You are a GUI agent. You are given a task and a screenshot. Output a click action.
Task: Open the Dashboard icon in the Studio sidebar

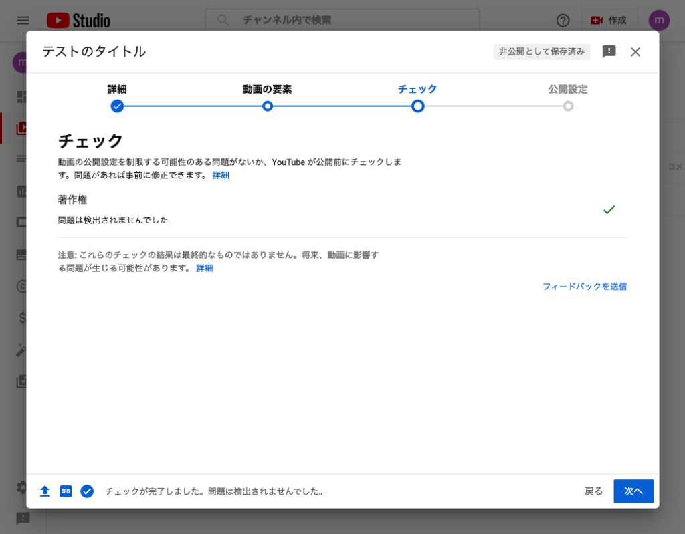[23, 97]
